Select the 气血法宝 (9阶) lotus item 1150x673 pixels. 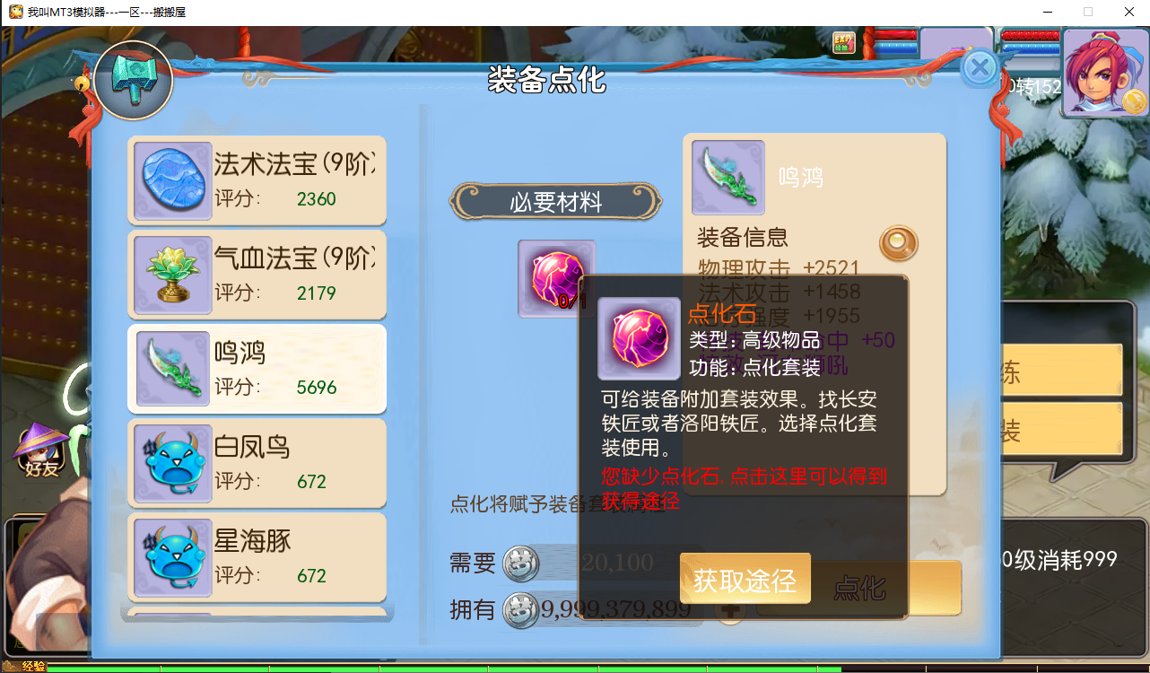coord(257,275)
